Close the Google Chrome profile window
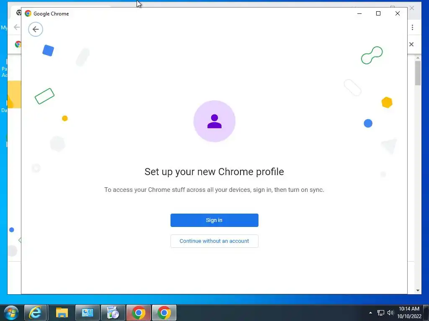The width and height of the screenshot is (429, 321). (397, 13)
